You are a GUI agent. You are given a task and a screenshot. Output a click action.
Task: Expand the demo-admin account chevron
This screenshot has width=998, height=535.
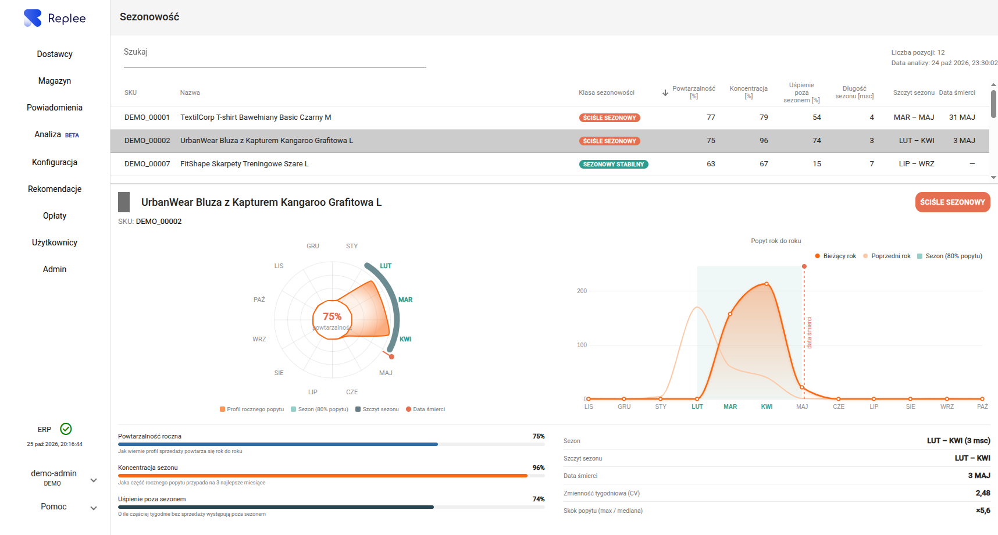pyautogui.click(x=94, y=480)
